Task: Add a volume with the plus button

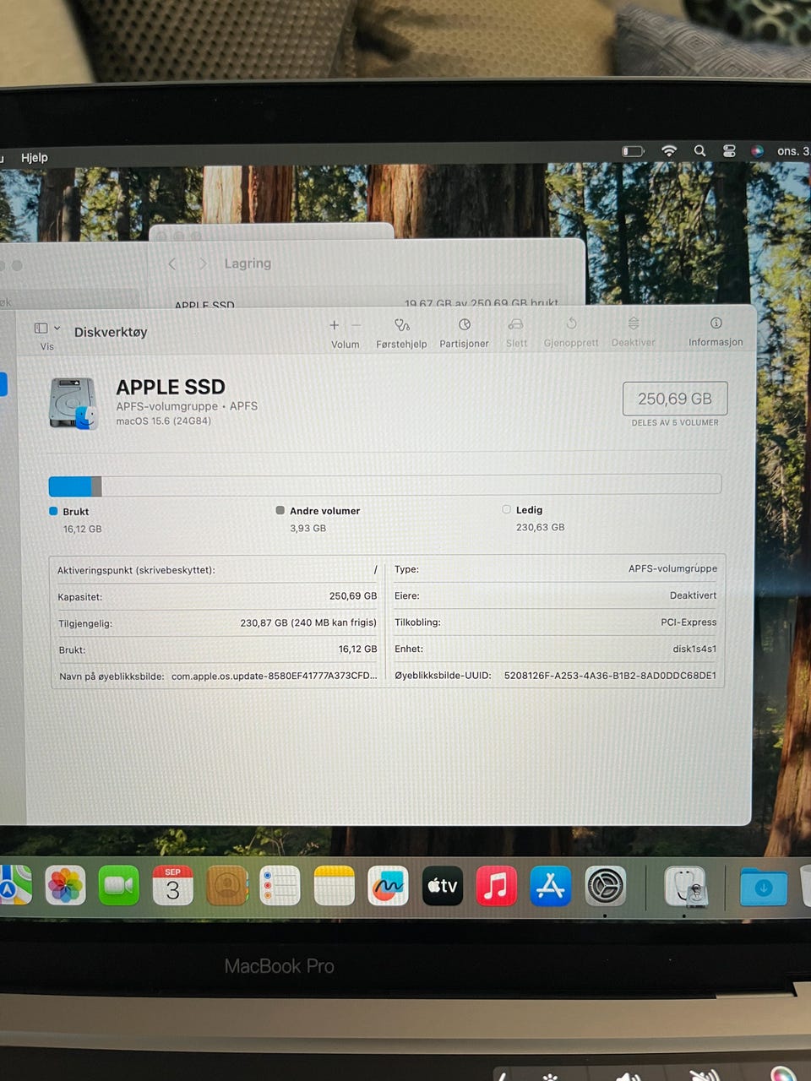Action: pyautogui.click(x=334, y=325)
